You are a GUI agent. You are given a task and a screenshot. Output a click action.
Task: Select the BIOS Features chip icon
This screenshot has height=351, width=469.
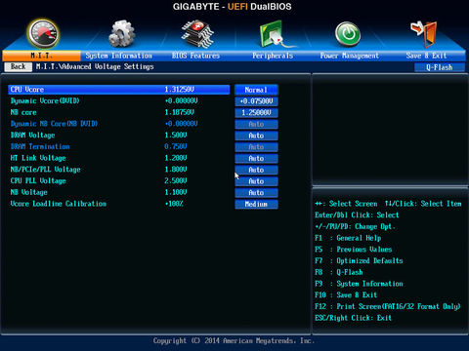[197, 34]
